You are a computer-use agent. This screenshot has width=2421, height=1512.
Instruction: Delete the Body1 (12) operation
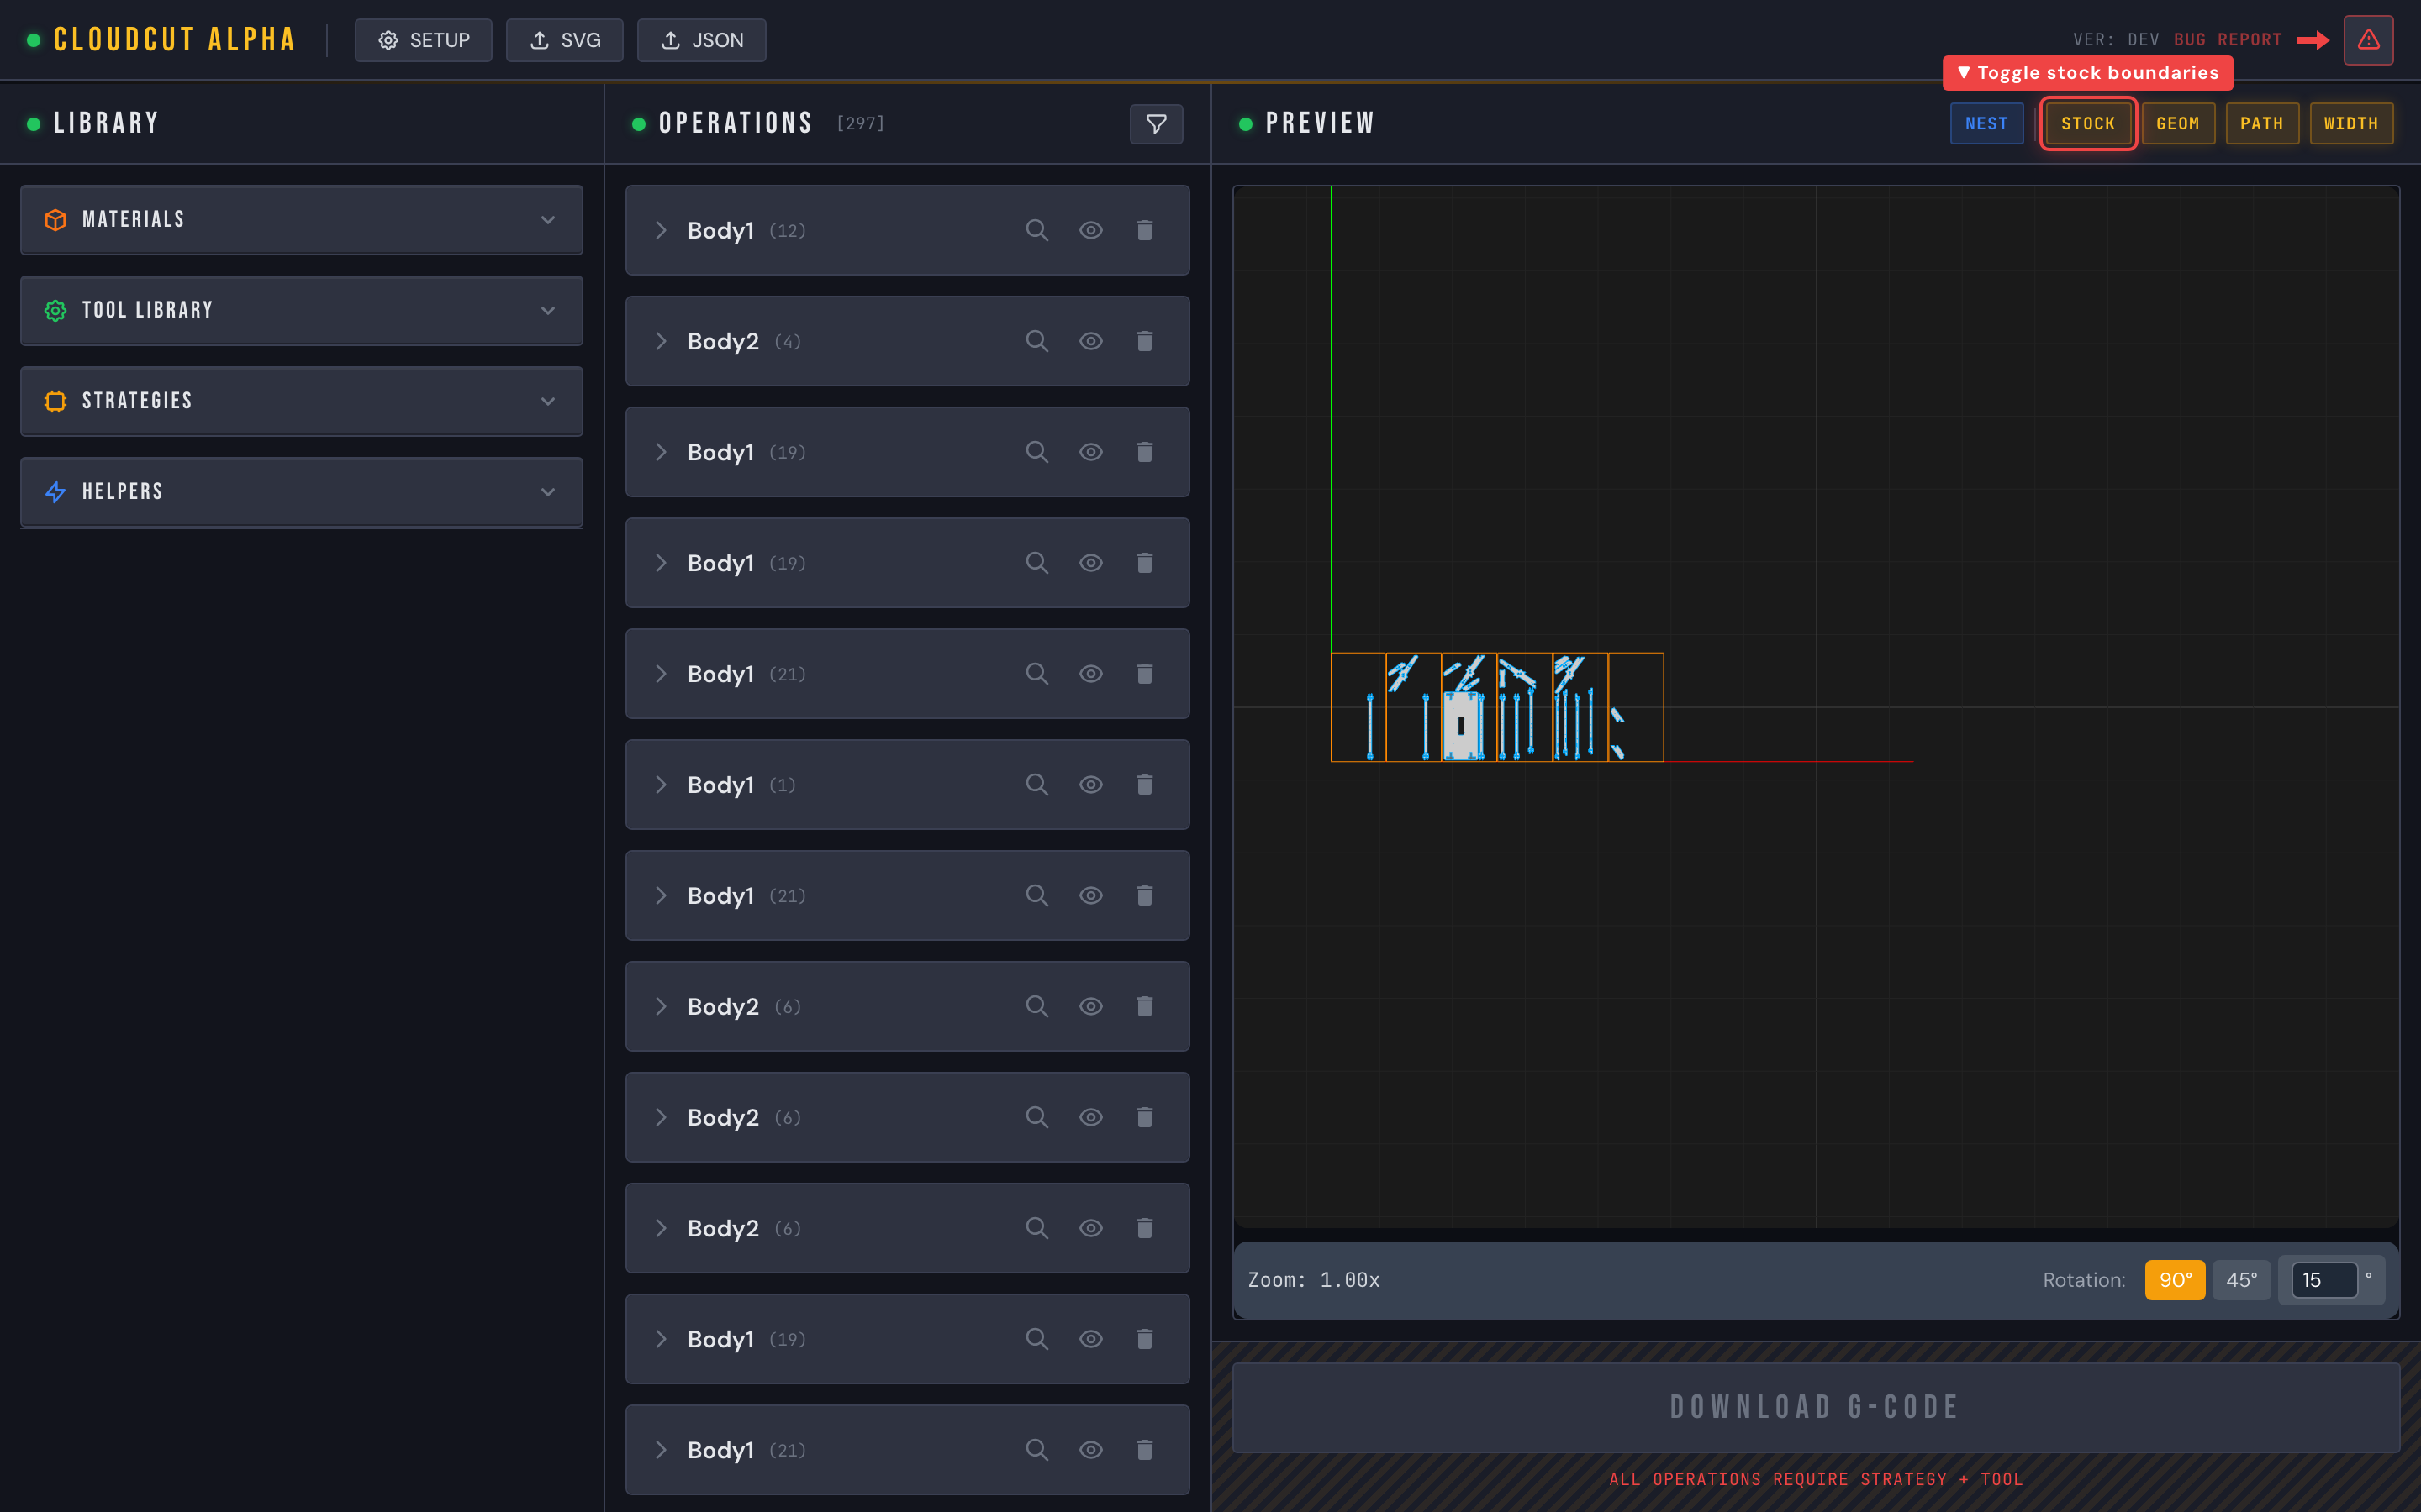tap(1144, 230)
